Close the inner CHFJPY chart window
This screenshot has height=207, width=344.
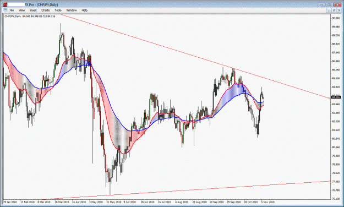(x=338, y=10)
